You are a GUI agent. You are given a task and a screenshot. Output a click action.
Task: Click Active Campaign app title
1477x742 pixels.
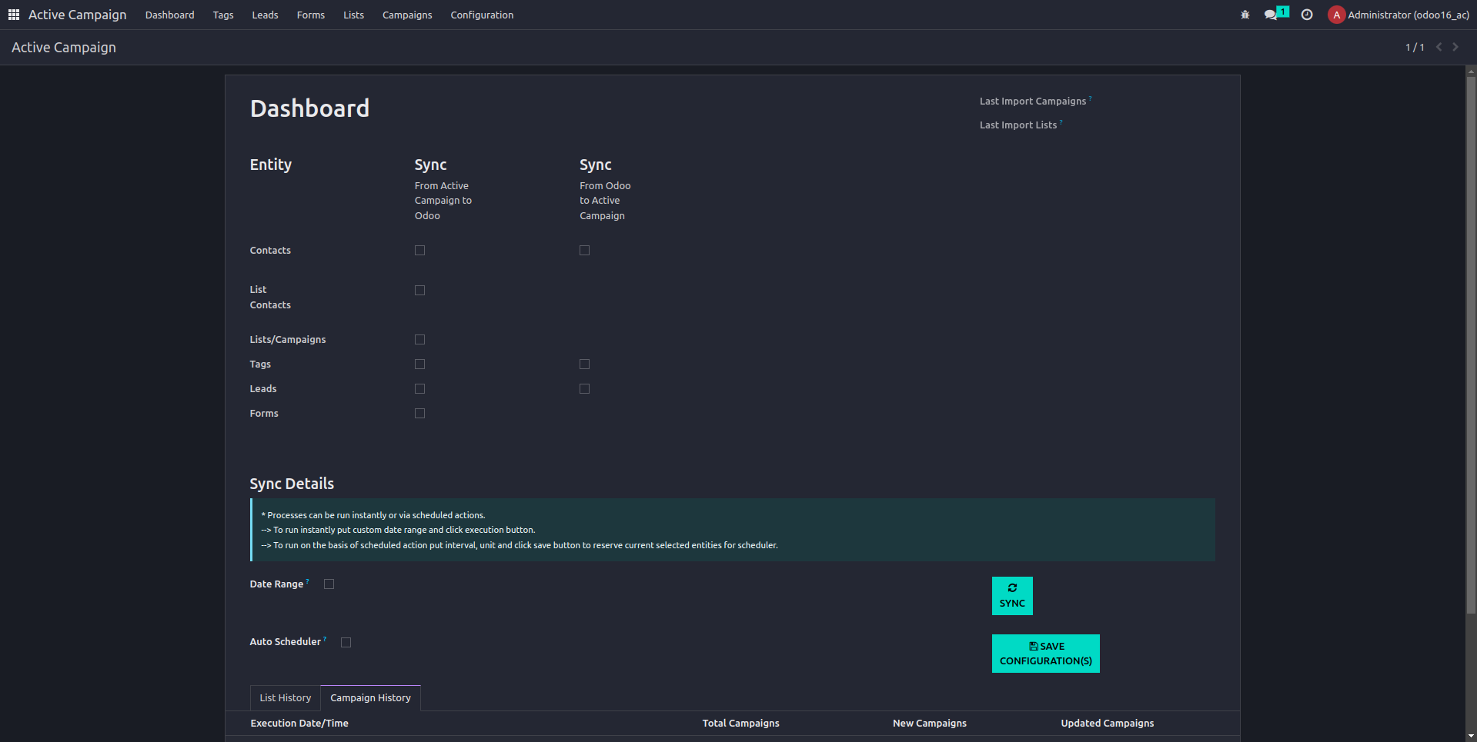pyautogui.click(x=77, y=15)
